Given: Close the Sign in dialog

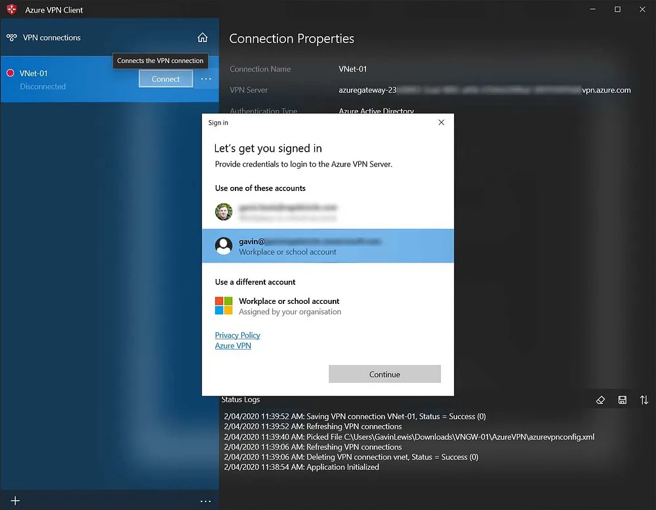Looking at the screenshot, I should [x=441, y=122].
